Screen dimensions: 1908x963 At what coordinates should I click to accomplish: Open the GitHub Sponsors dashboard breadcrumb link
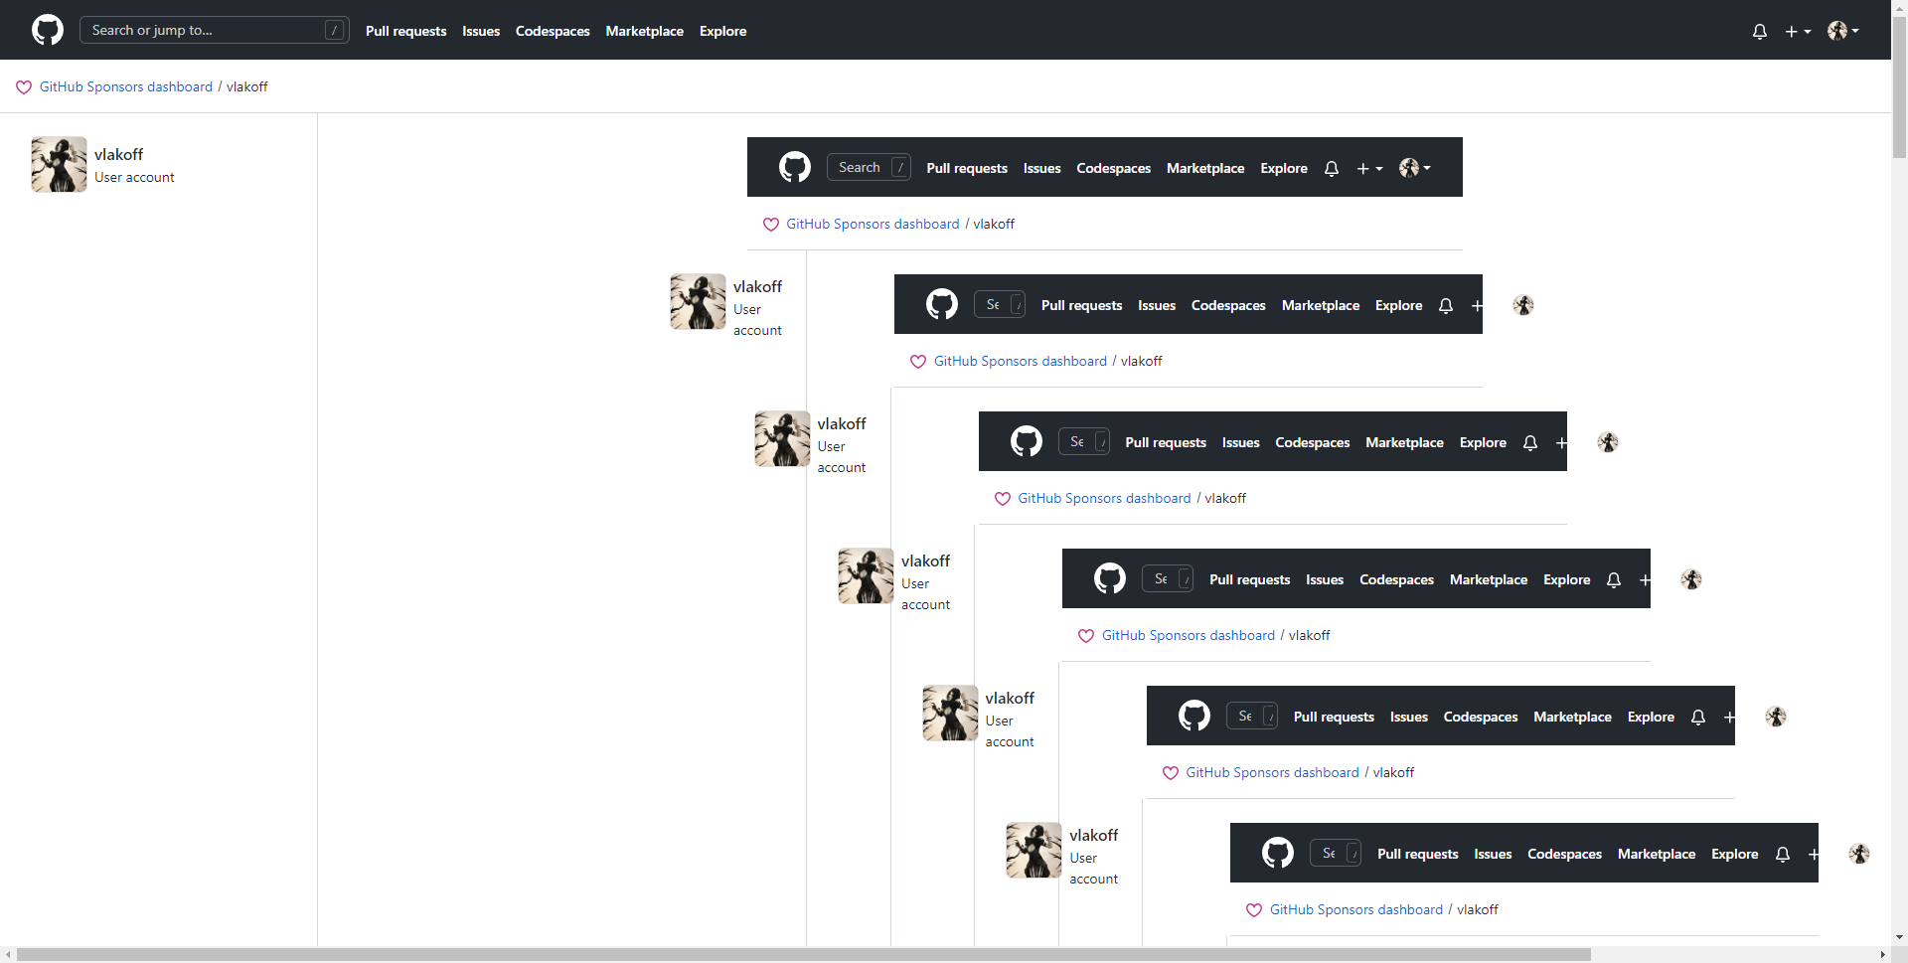coord(125,87)
